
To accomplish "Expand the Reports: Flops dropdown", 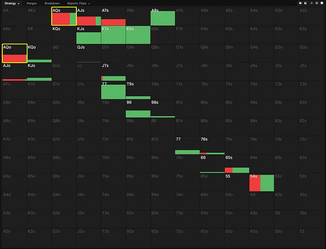I will (x=78, y=3).
